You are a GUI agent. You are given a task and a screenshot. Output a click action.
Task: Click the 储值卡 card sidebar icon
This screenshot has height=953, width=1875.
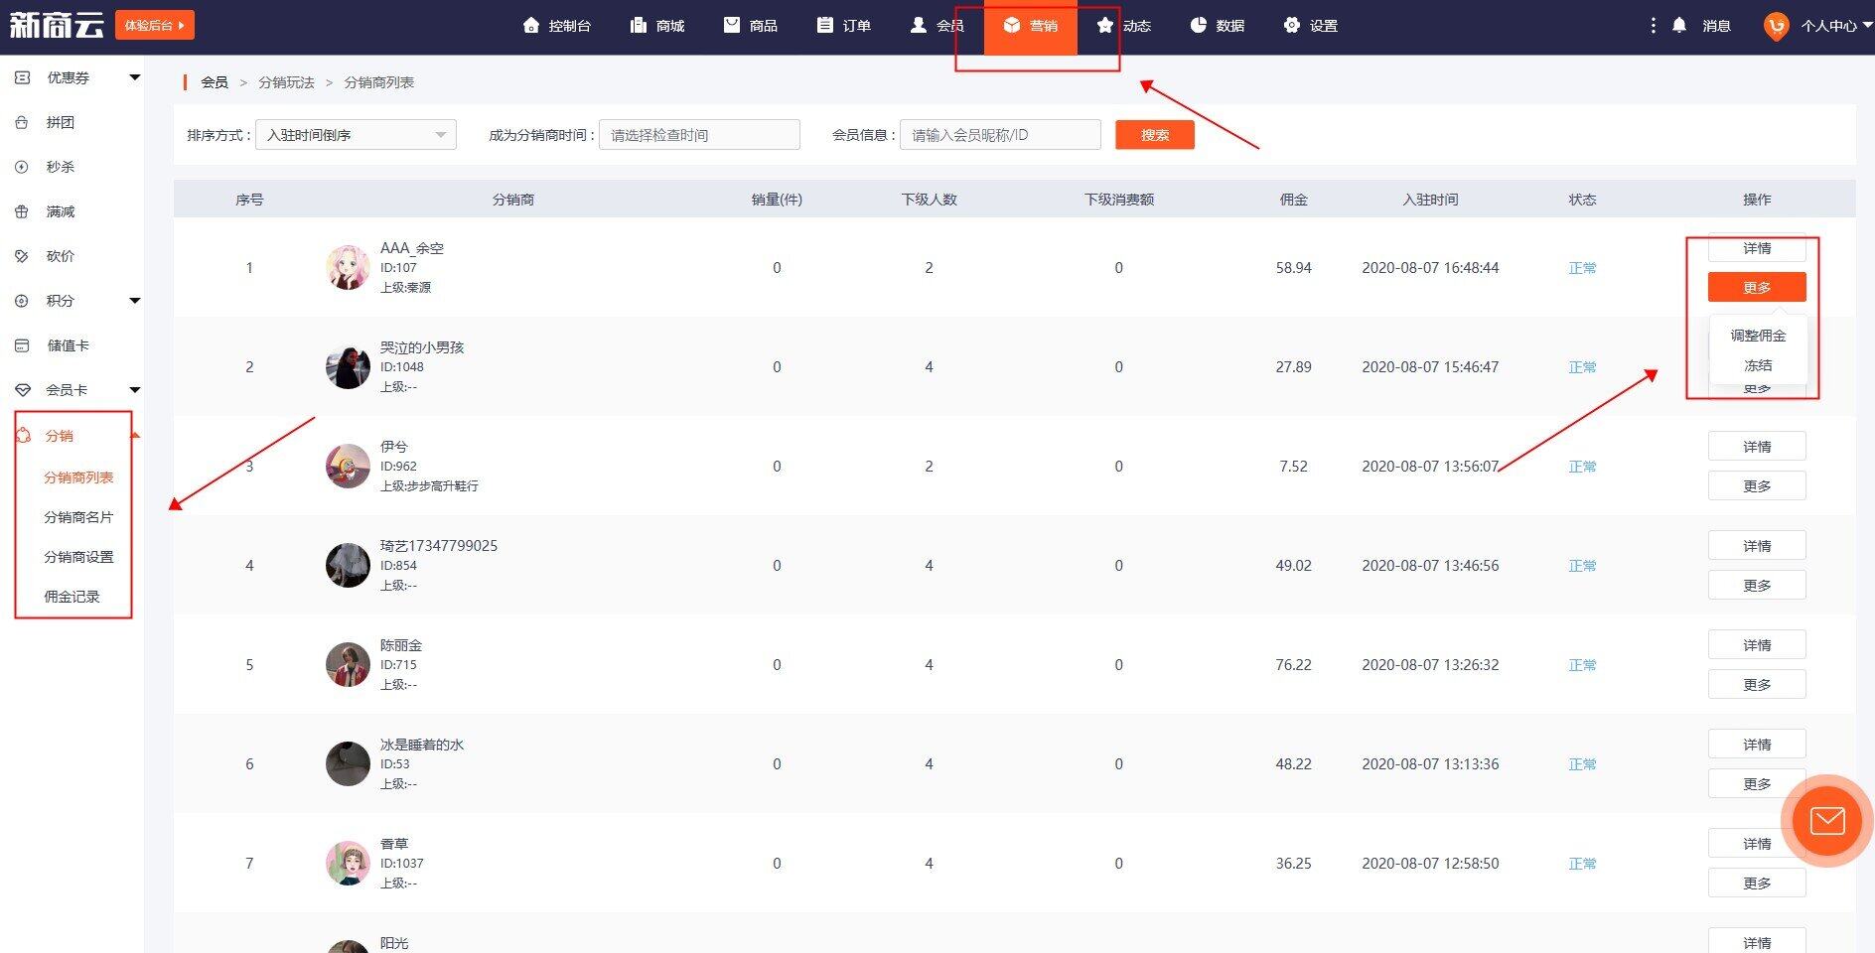pyautogui.click(x=22, y=345)
